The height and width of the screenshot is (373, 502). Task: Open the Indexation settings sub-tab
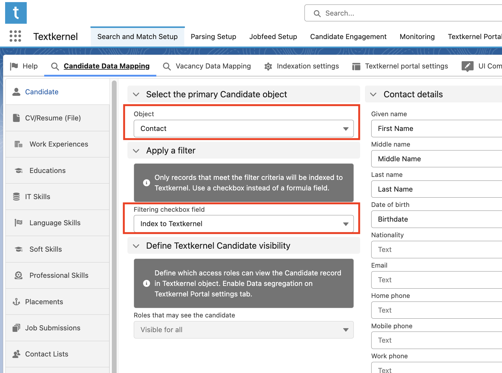click(302, 66)
